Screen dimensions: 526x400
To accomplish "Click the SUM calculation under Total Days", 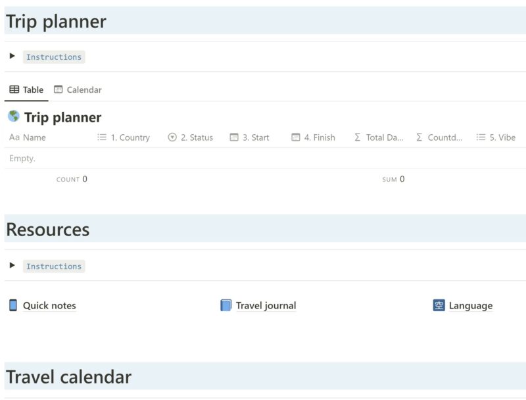I will click(393, 179).
